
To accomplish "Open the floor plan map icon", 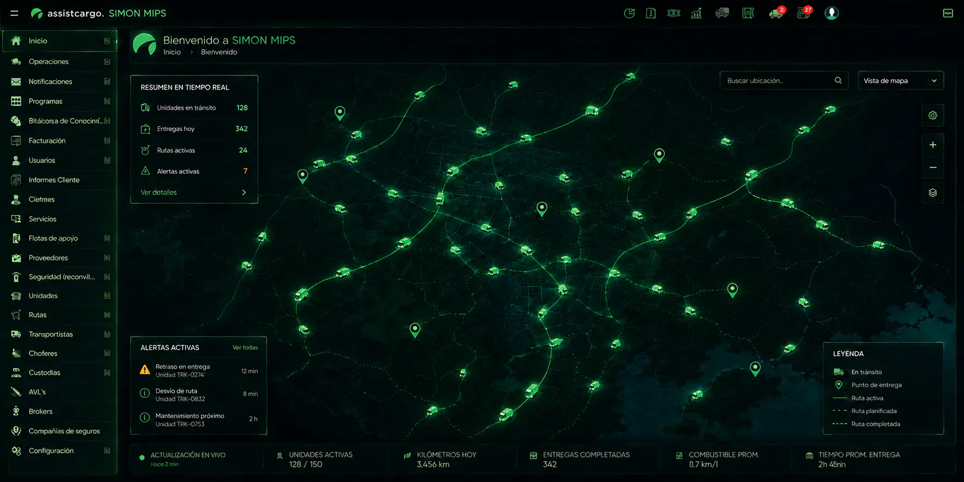I will (x=748, y=13).
